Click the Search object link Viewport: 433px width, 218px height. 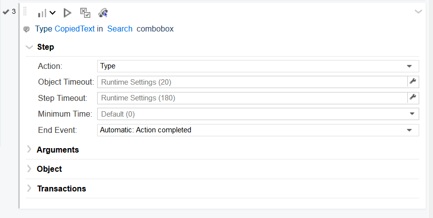pyautogui.click(x=120, y=29)
